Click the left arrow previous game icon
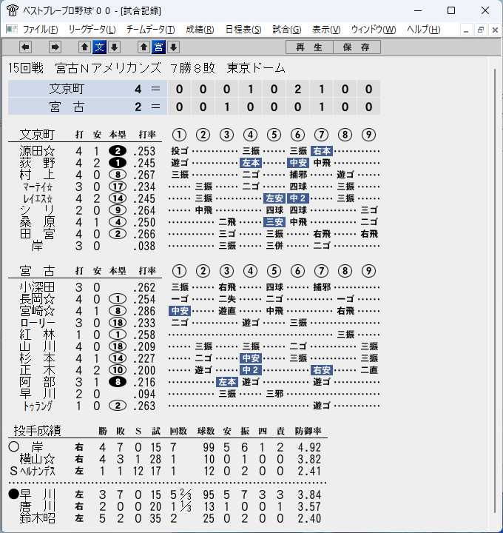The width and height of the screenshot is (503, 533). tap(25, 47)
